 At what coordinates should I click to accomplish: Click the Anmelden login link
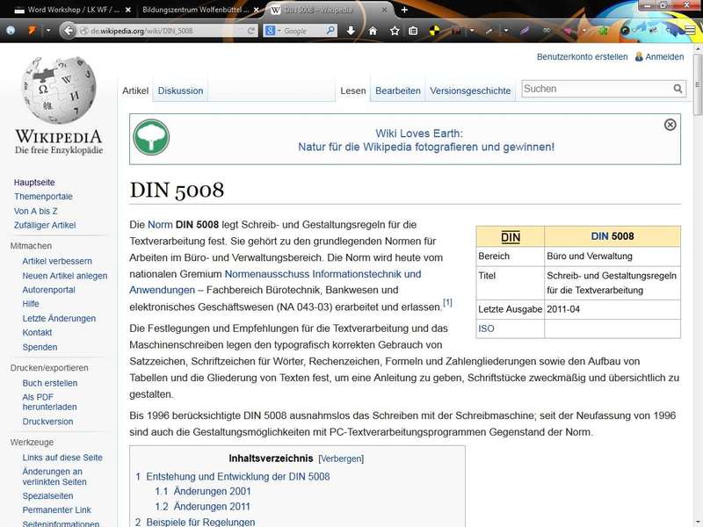(664, 57)
